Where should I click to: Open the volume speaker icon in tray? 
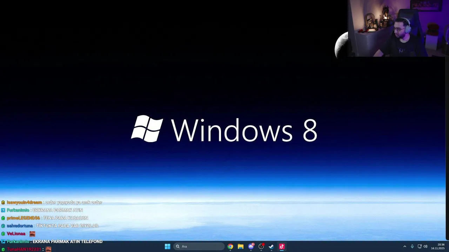425,246
